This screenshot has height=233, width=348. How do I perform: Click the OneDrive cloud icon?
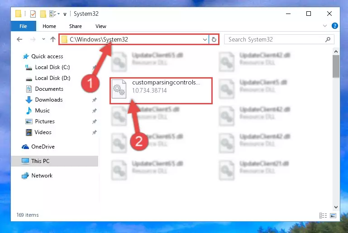coord(25,147)
